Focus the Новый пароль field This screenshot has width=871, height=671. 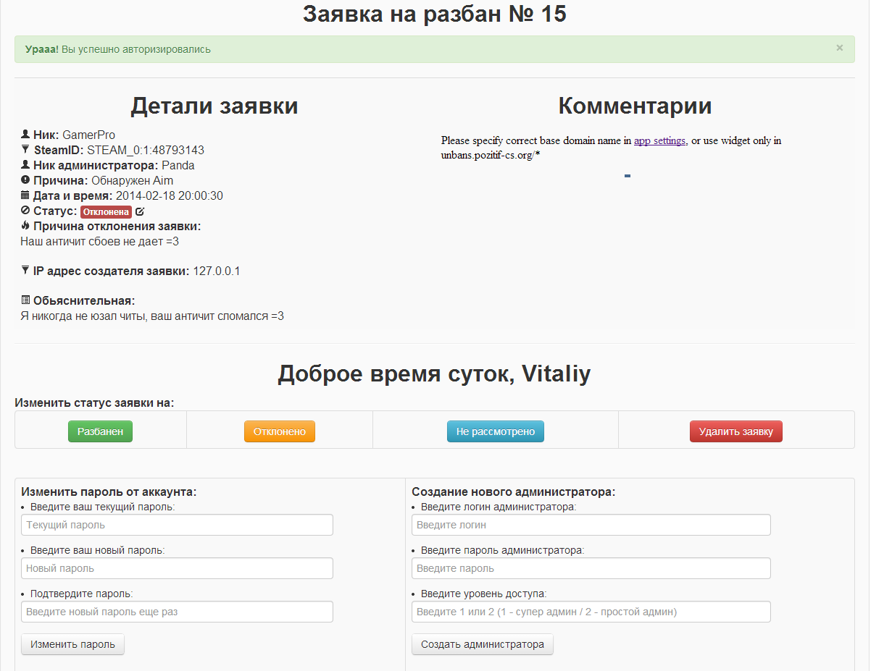click(177, 568)
